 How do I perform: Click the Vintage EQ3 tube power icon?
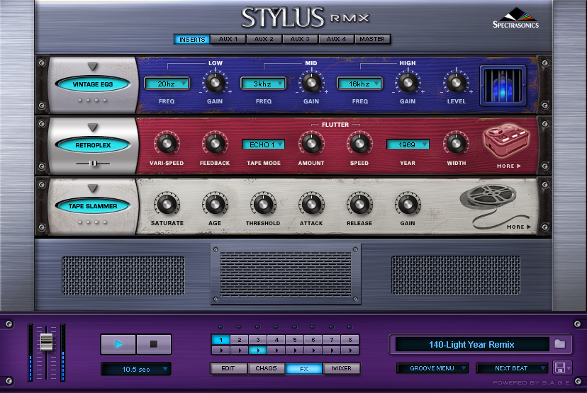coord(503,85)
